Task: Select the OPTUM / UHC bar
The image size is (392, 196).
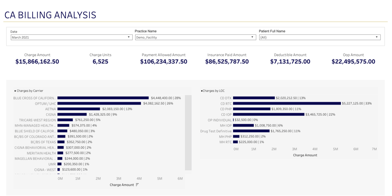Action: point(99,103)
